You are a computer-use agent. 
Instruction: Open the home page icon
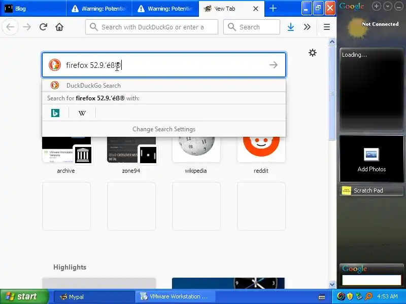pyautogui.click(x=59, y=27)
